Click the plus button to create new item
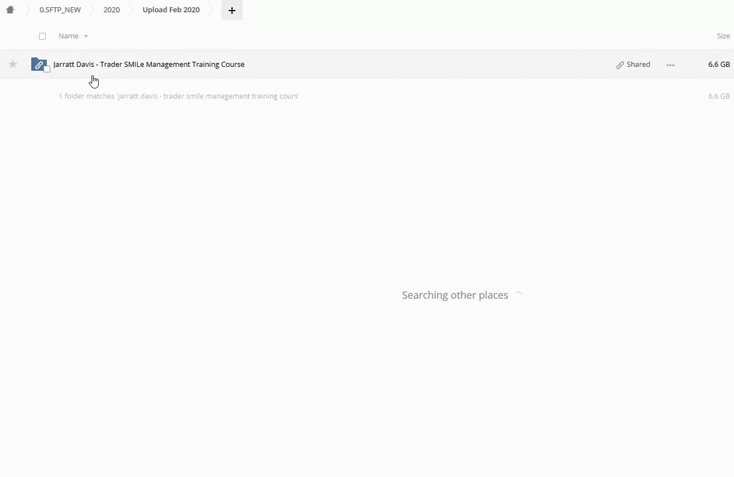Viewport: 734px width, 477px height. [x=231, y=10]
